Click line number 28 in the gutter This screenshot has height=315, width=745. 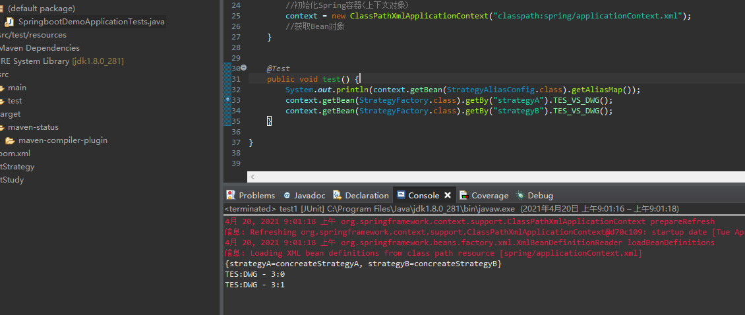[x=235, y=47]
